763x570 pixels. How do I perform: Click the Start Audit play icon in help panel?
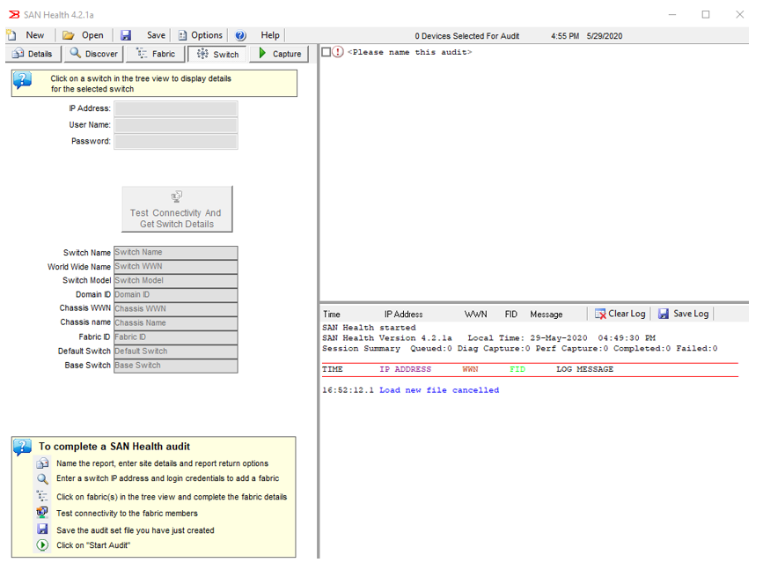[x=42, y=545]
